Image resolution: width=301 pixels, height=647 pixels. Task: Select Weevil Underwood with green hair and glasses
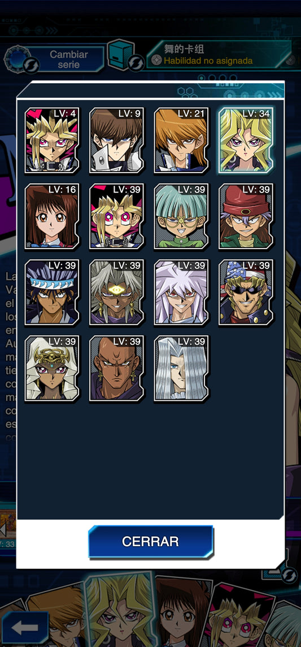click(x=181, y=217)
